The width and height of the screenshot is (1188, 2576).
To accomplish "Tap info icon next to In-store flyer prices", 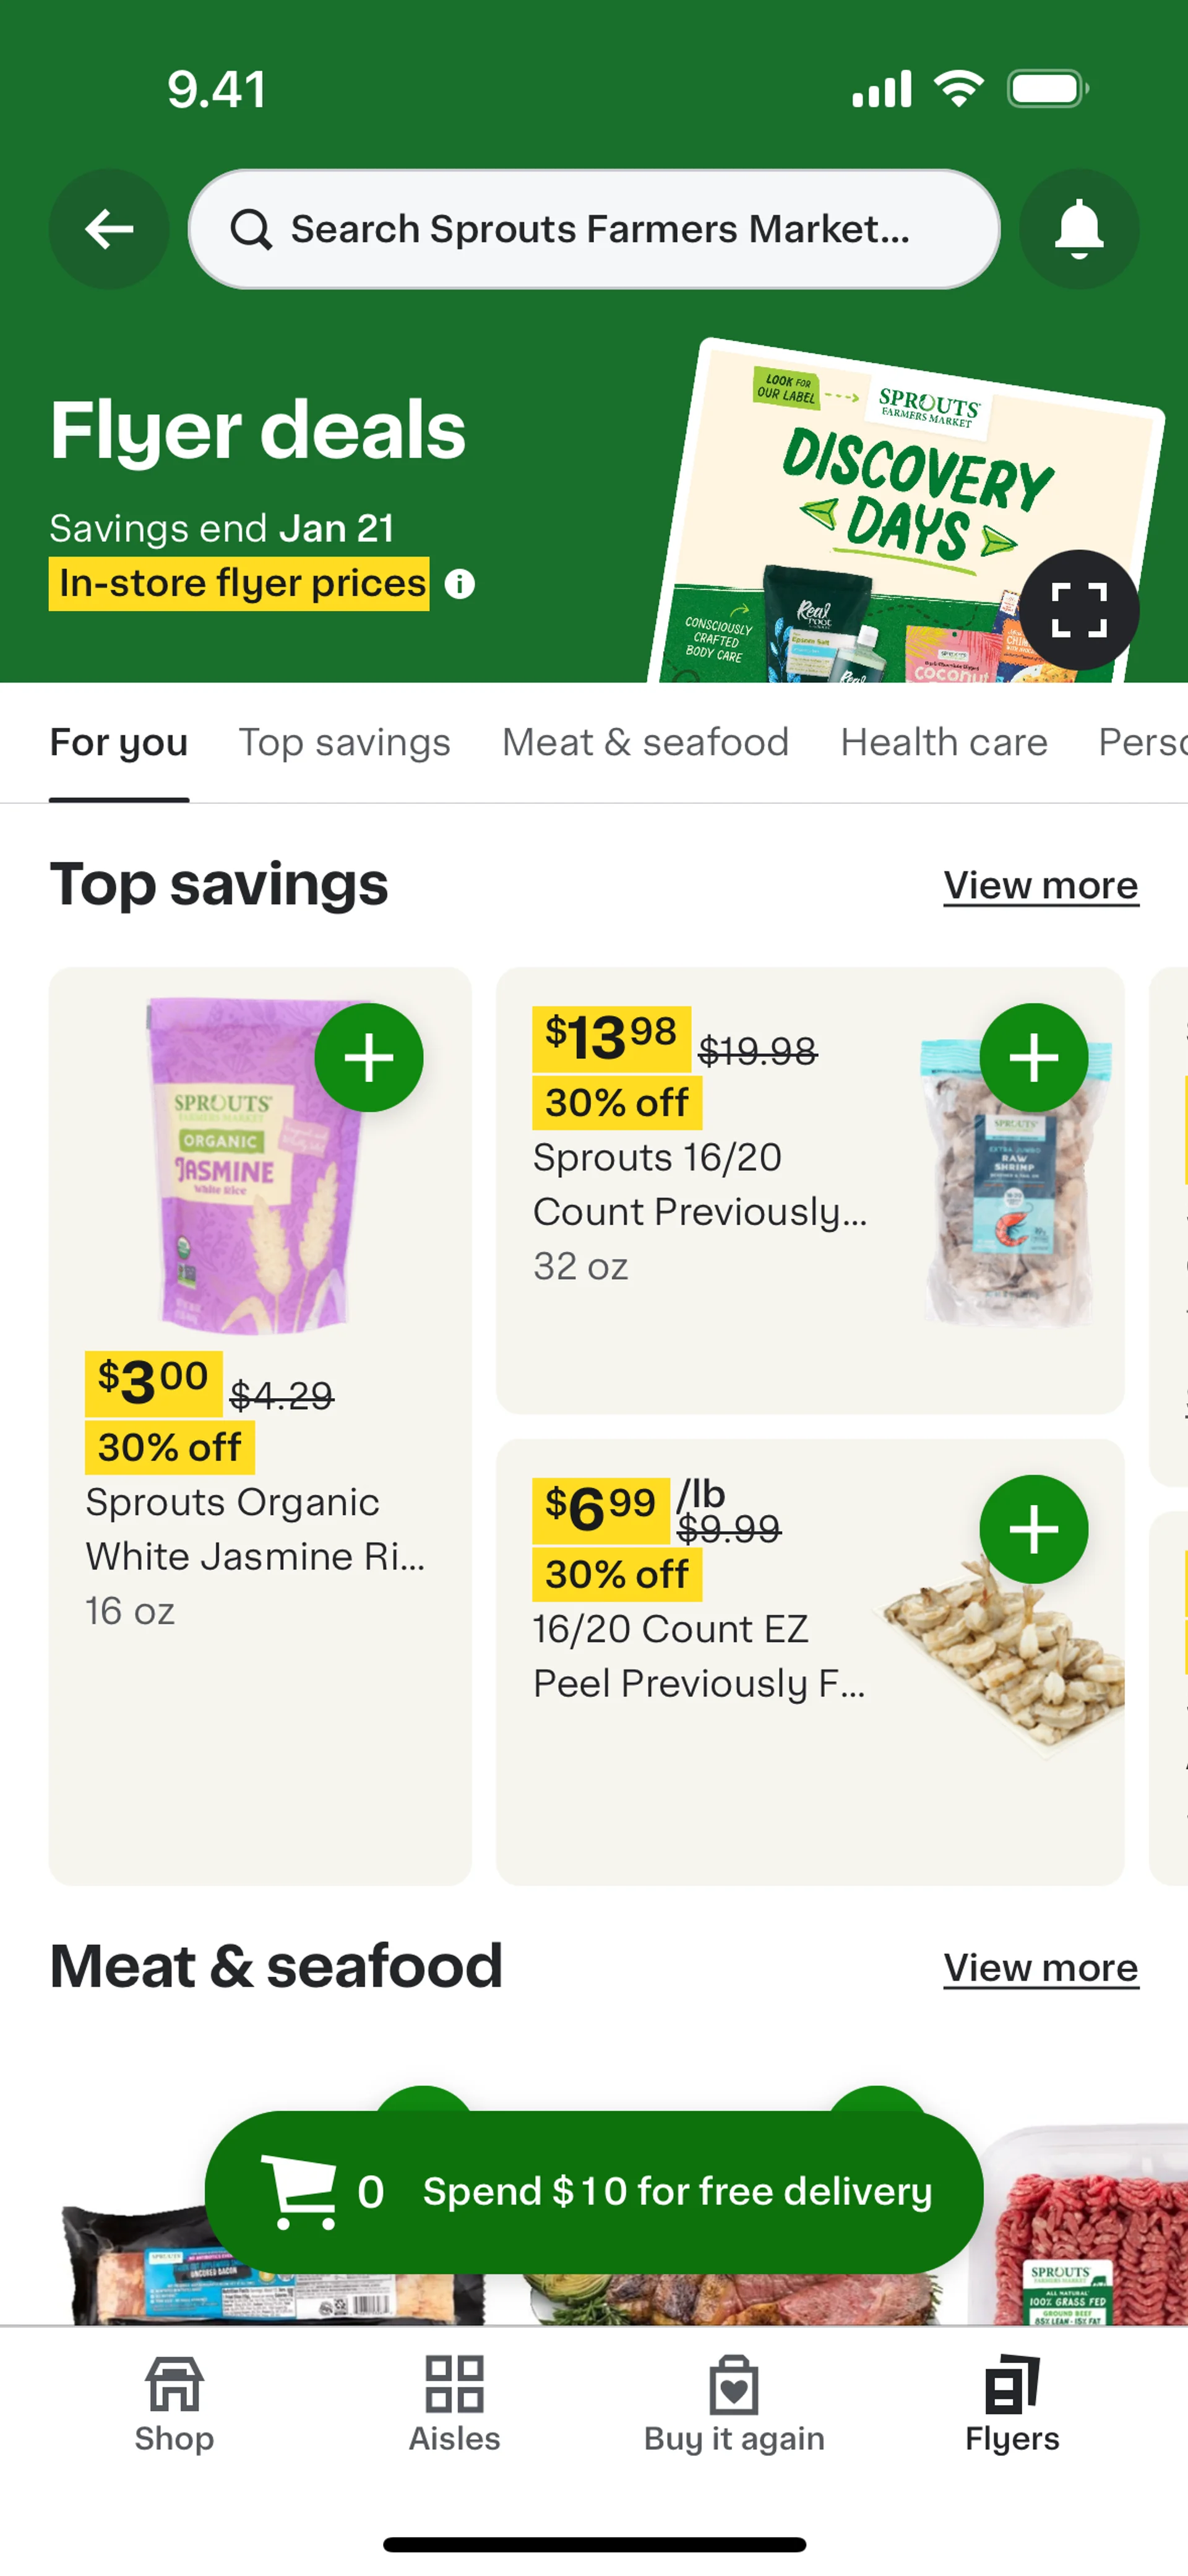I will [460, 584].
